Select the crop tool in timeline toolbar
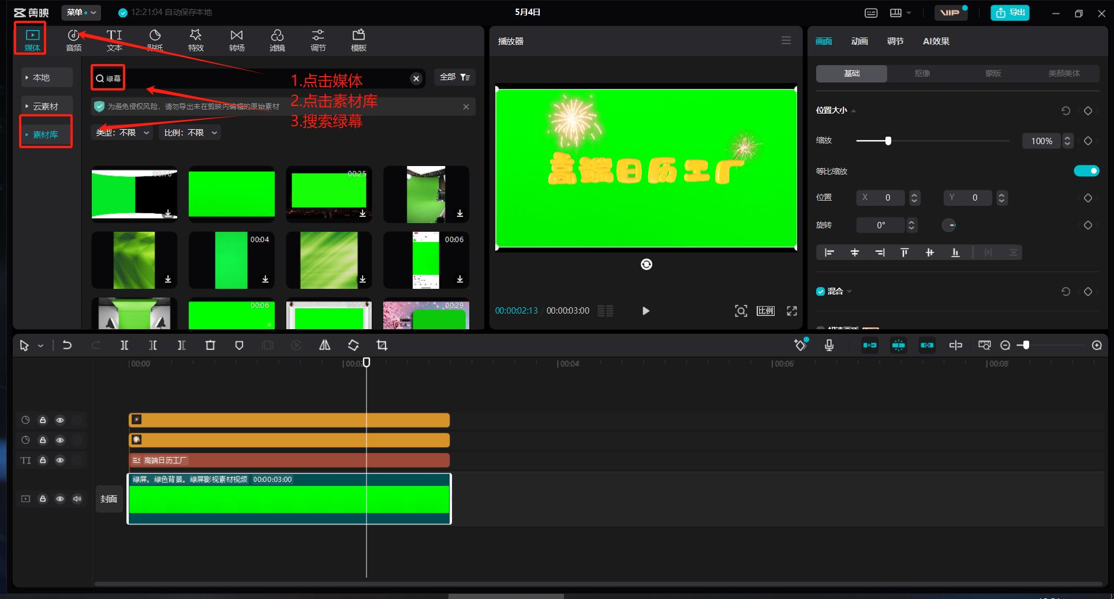The image size is (1114, 599). pyautogui.click(x=382, y=345)
